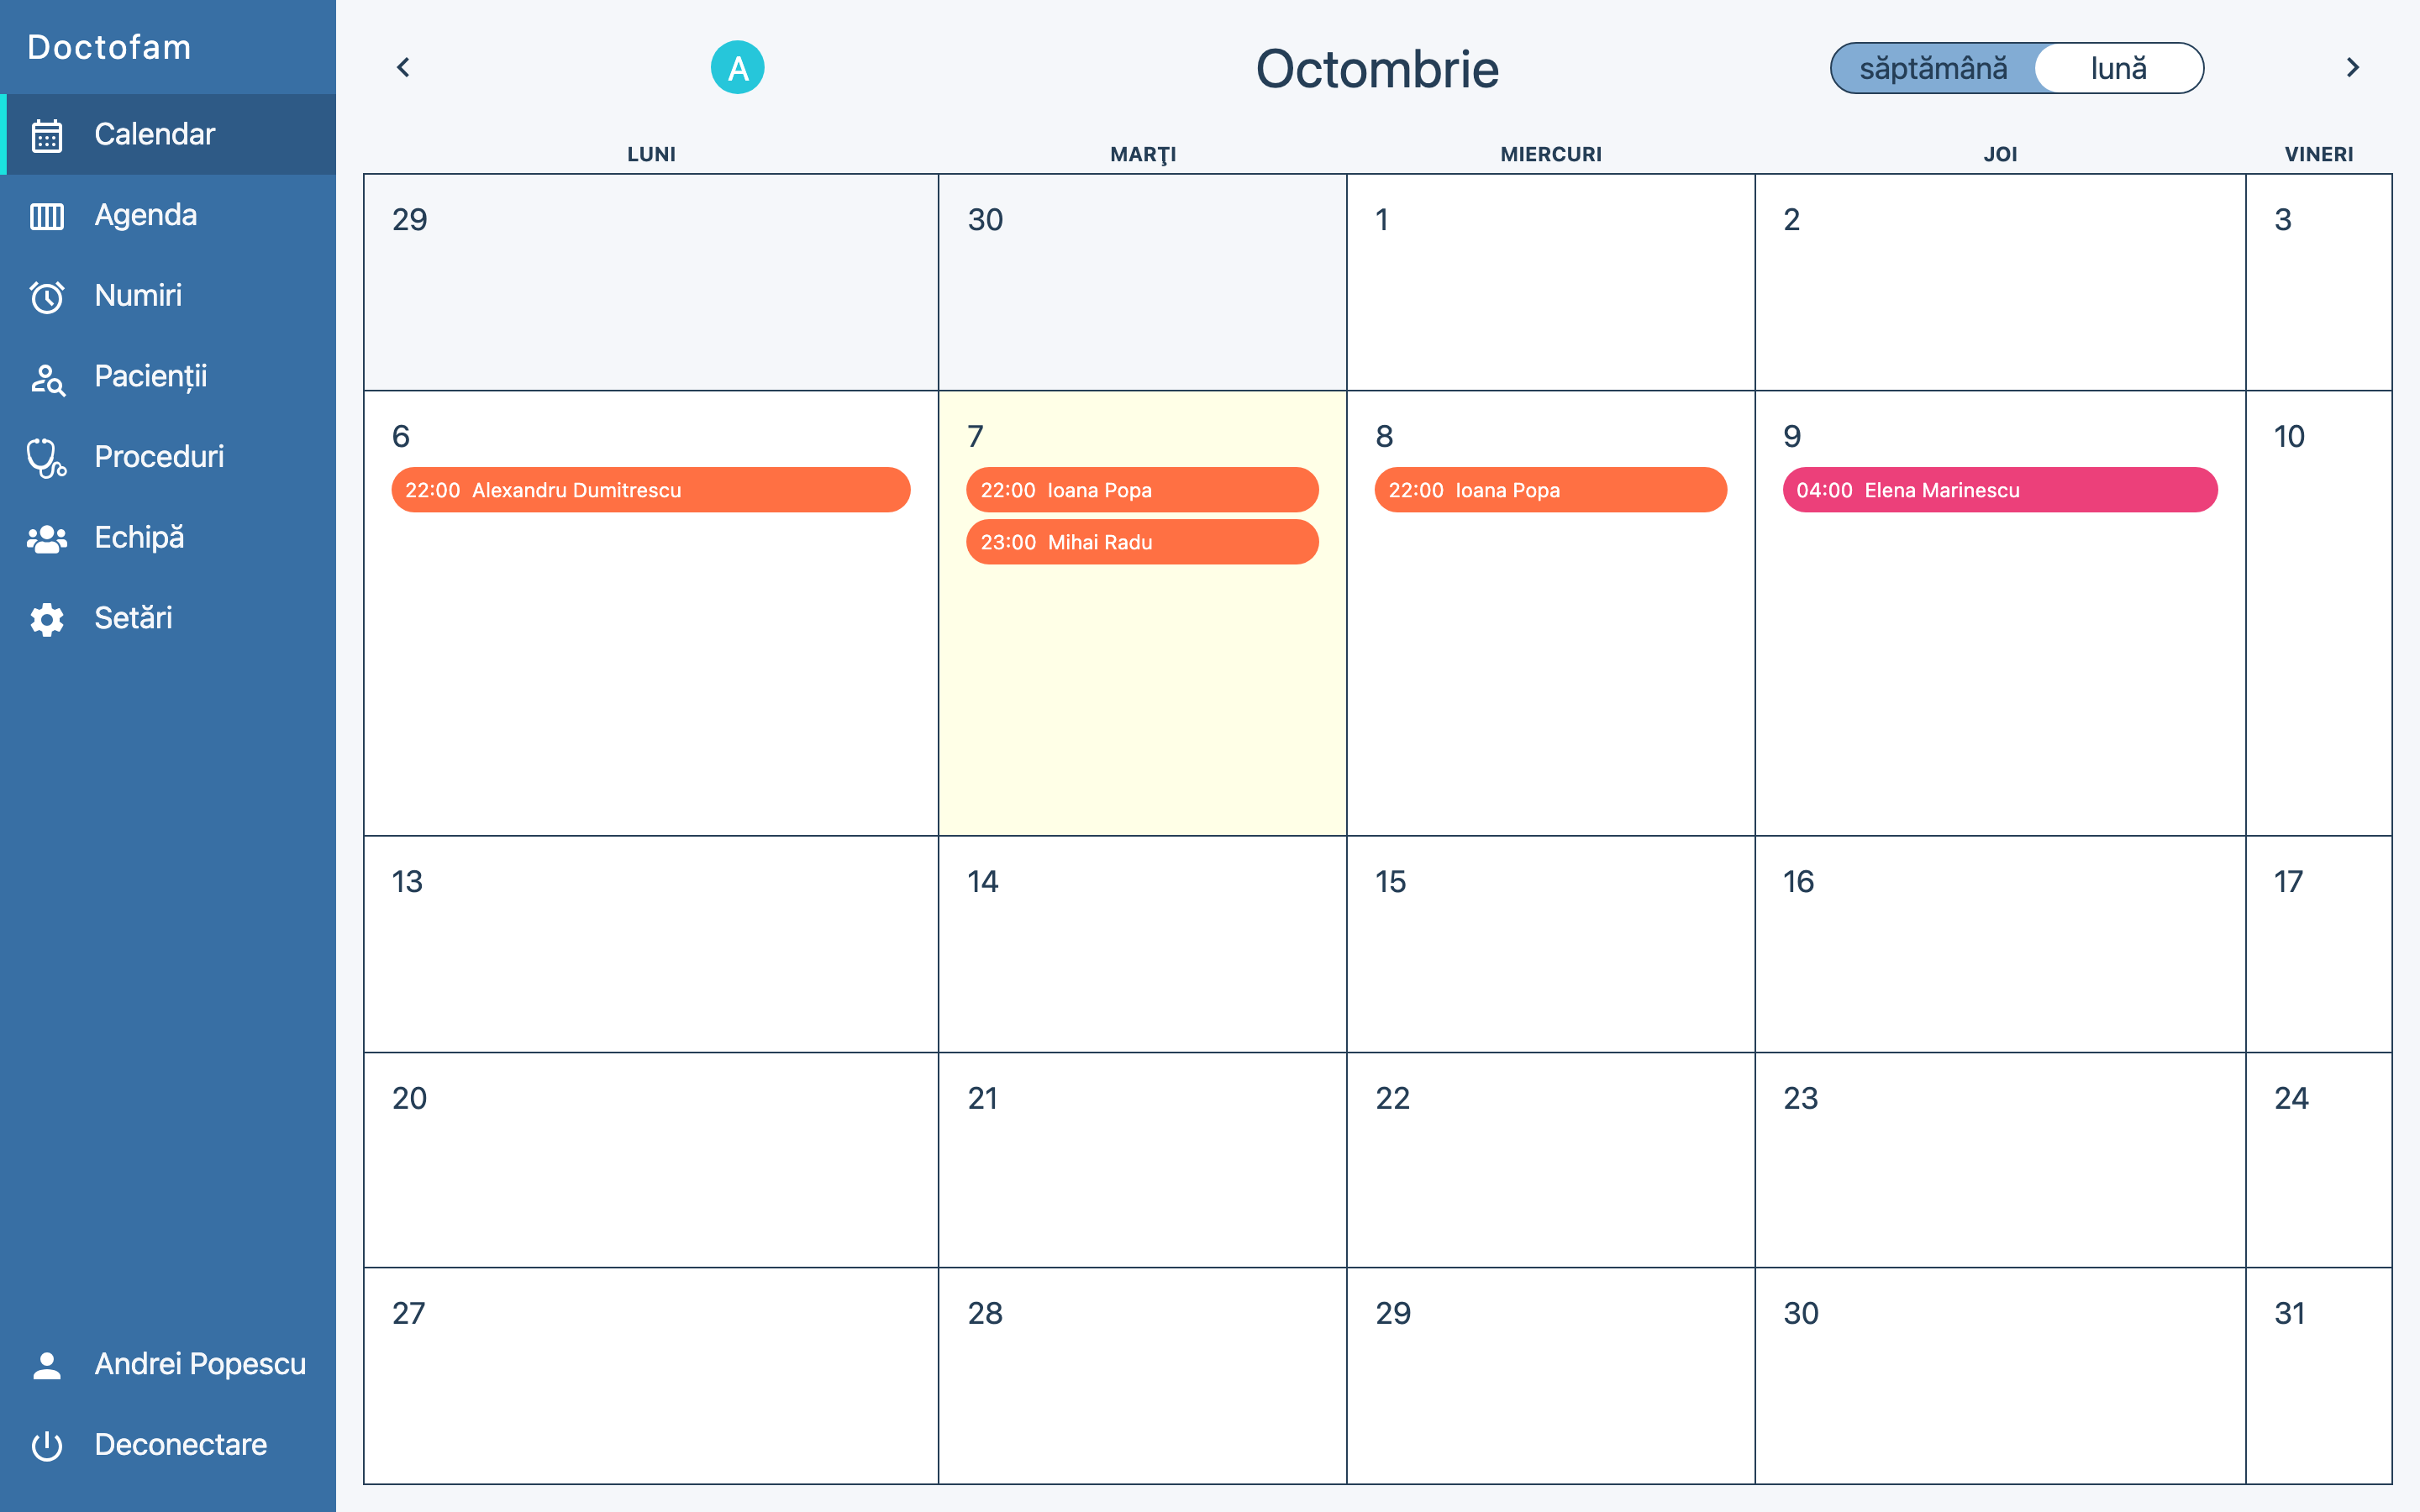Open the Agenda columns icon

tap(47, 216)
